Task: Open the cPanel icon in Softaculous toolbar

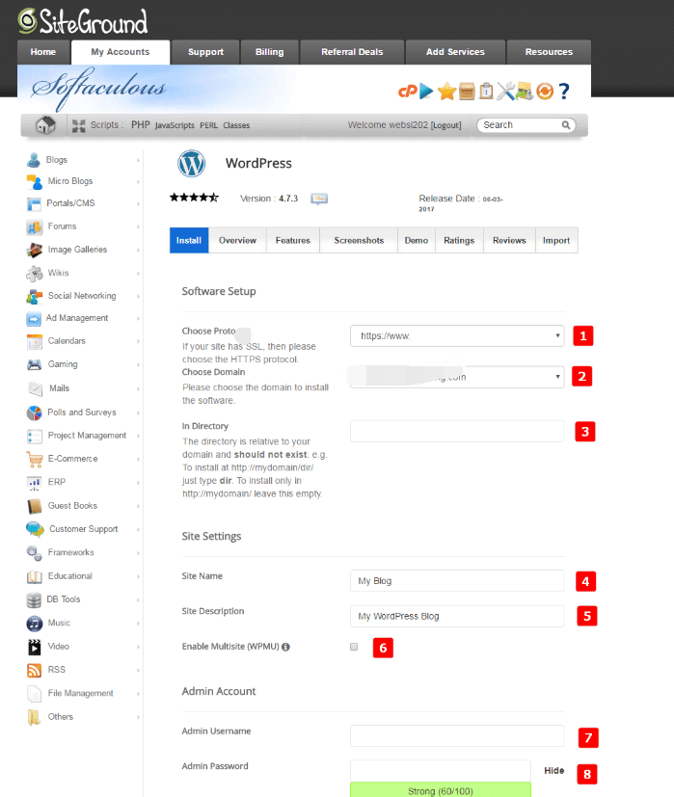Action: [408, 92]
